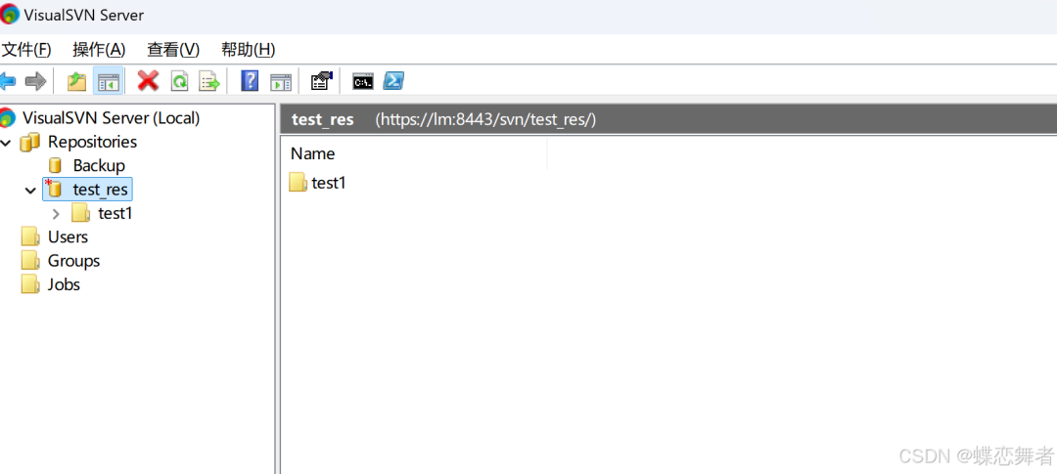Go up one level with folder-arrow icon
Screen dimensions: 1057x474
point(77,82)
